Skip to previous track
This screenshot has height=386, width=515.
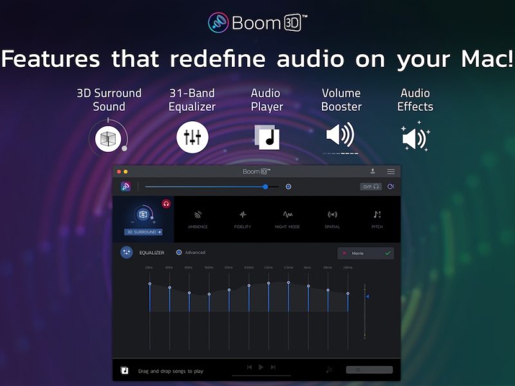tap(249, 367)
